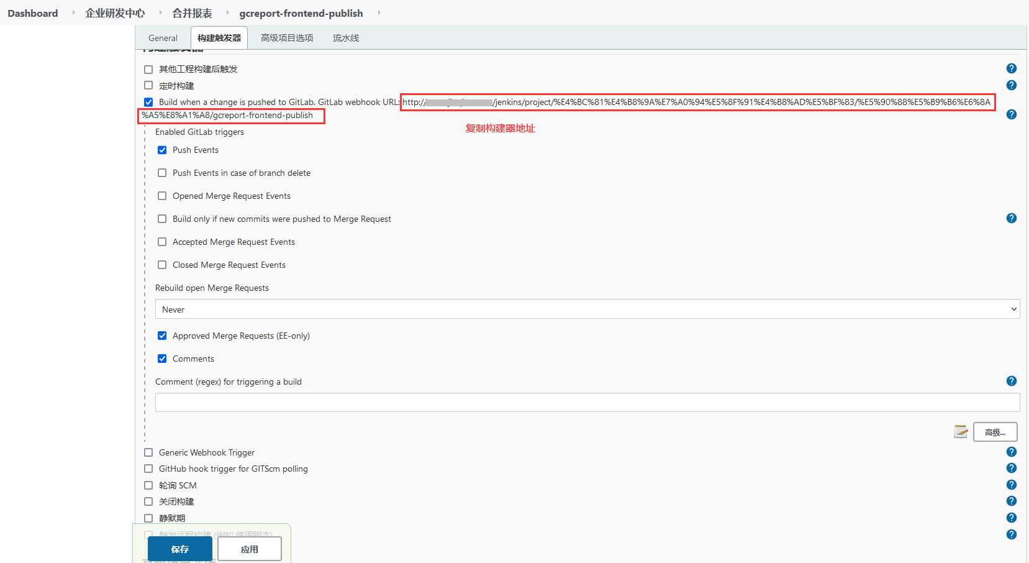The image size is (1029, 563).
Task: Click the GitLab webhook URL text
Action: coord(696,102)
